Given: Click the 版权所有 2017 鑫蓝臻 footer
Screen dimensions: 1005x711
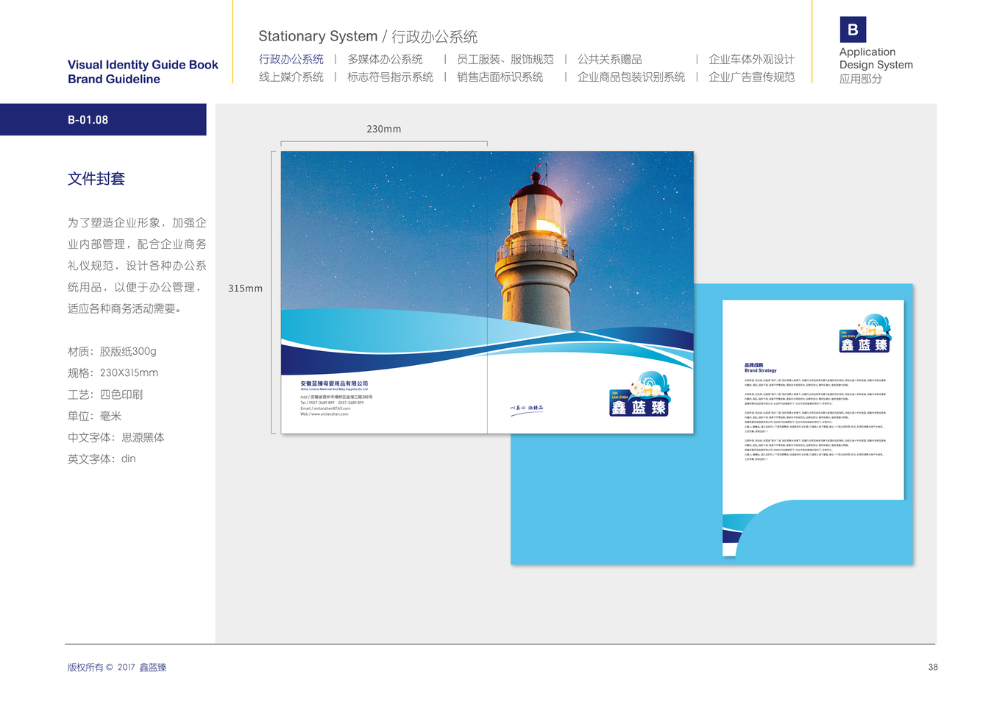Looking at the screenshot, I should (x=117, y=668).
